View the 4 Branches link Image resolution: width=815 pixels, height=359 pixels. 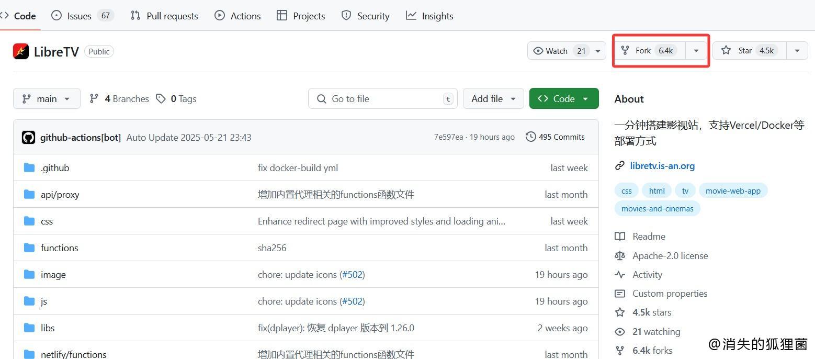pos(119,98)
